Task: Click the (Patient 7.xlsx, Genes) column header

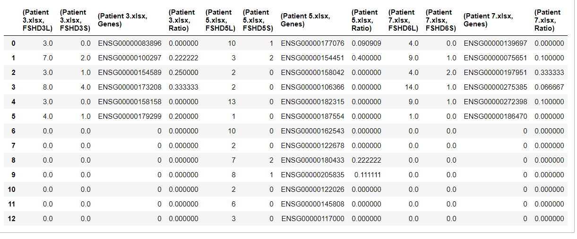Action: (488, 20)
